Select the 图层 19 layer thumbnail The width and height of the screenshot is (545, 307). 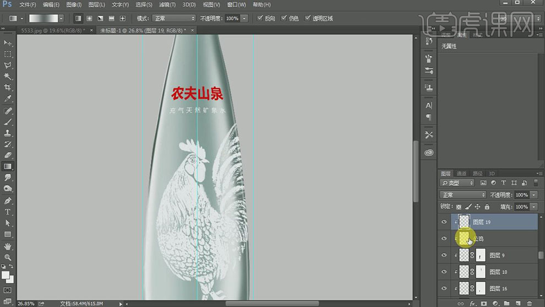pyautogui.click(x=464, y=222)
